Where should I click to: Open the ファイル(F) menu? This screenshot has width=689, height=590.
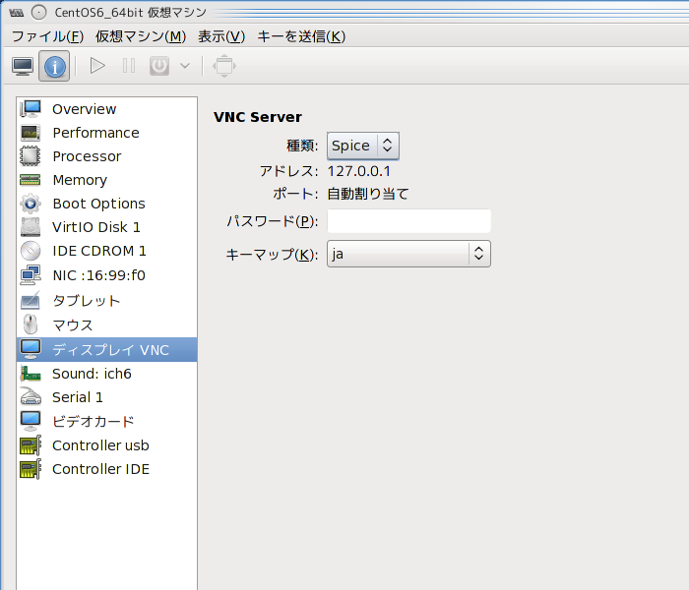[x=47, y=36]
